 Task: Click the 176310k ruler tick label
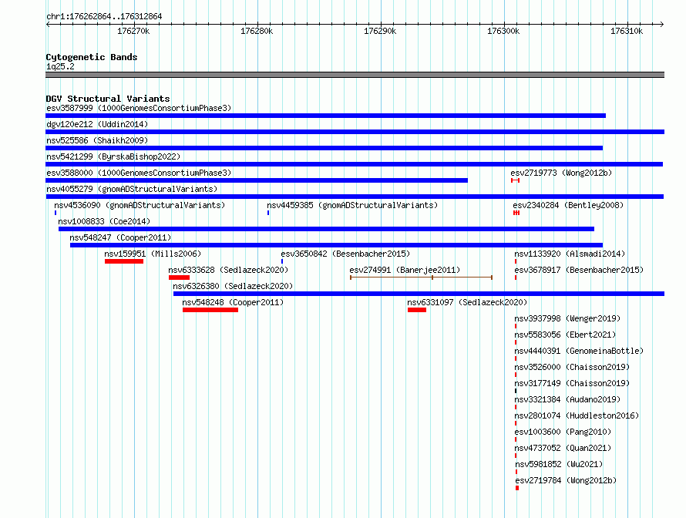[627, 31]
